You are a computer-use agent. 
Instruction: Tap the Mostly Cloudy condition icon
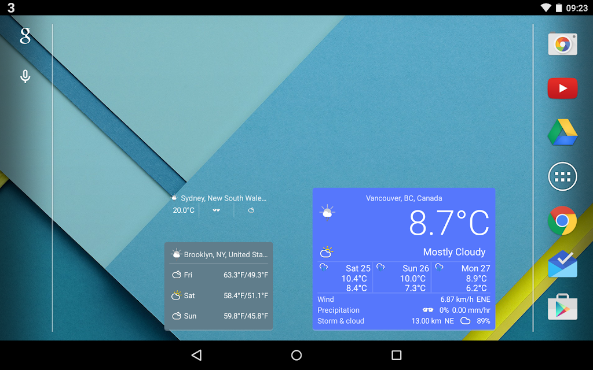point(327,252)
